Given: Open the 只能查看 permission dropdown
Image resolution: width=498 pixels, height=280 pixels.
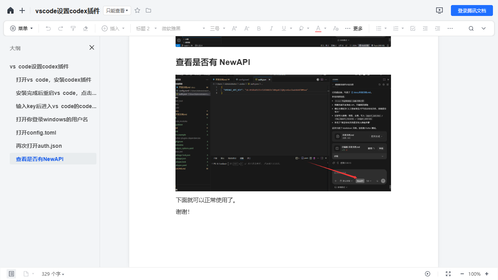Looking at the screenshot, I should click(x=117, y=10).
